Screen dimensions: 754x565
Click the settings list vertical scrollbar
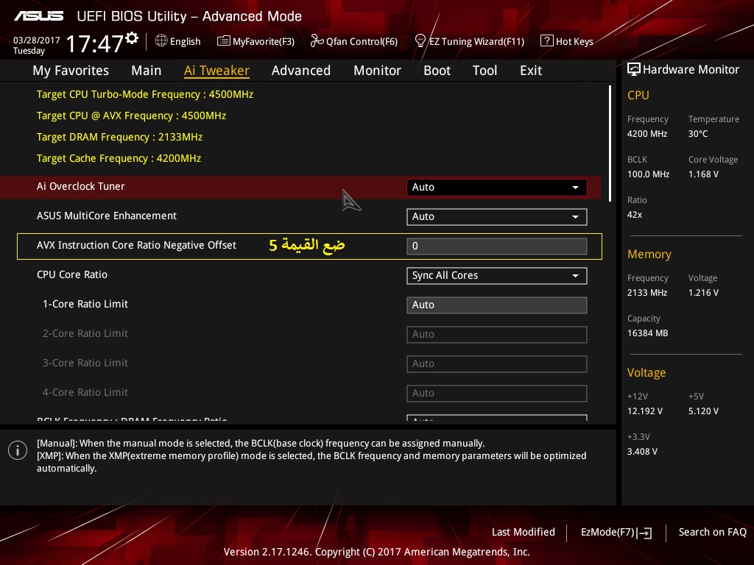pyautogui.click(x=610, y=143)
